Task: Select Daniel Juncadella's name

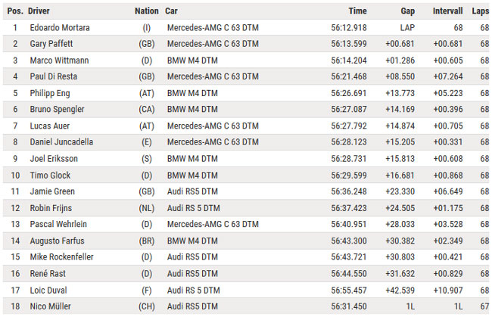Action: click(x=61, y=141)
